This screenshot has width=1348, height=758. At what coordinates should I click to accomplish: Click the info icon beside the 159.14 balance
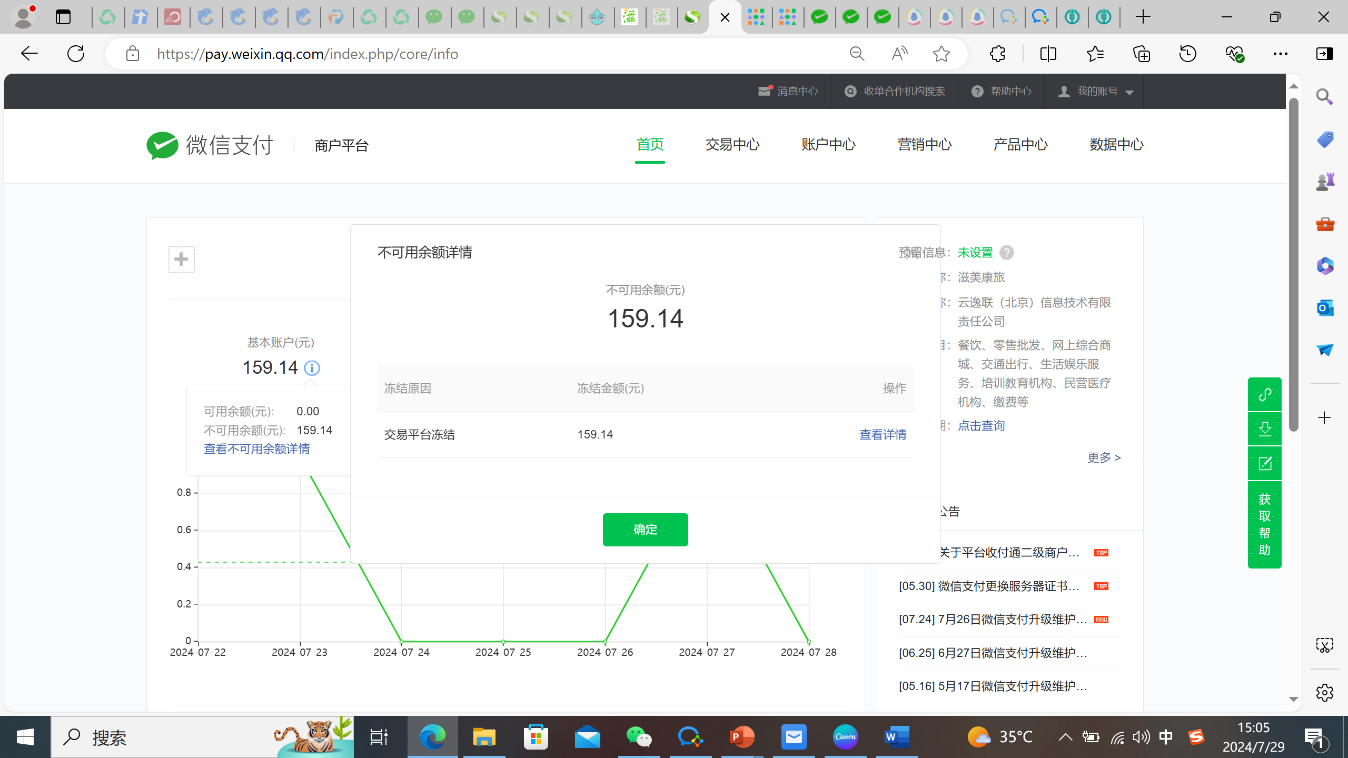312,367
